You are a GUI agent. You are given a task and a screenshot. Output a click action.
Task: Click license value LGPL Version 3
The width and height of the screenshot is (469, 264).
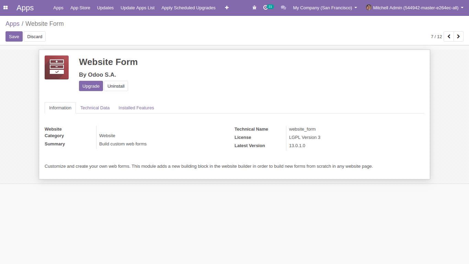coord(305,137)
